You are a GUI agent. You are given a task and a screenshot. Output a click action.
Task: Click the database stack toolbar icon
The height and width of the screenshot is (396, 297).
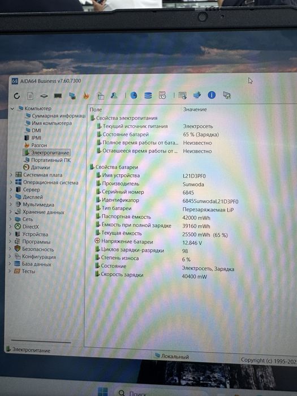[x=148, y=95]
